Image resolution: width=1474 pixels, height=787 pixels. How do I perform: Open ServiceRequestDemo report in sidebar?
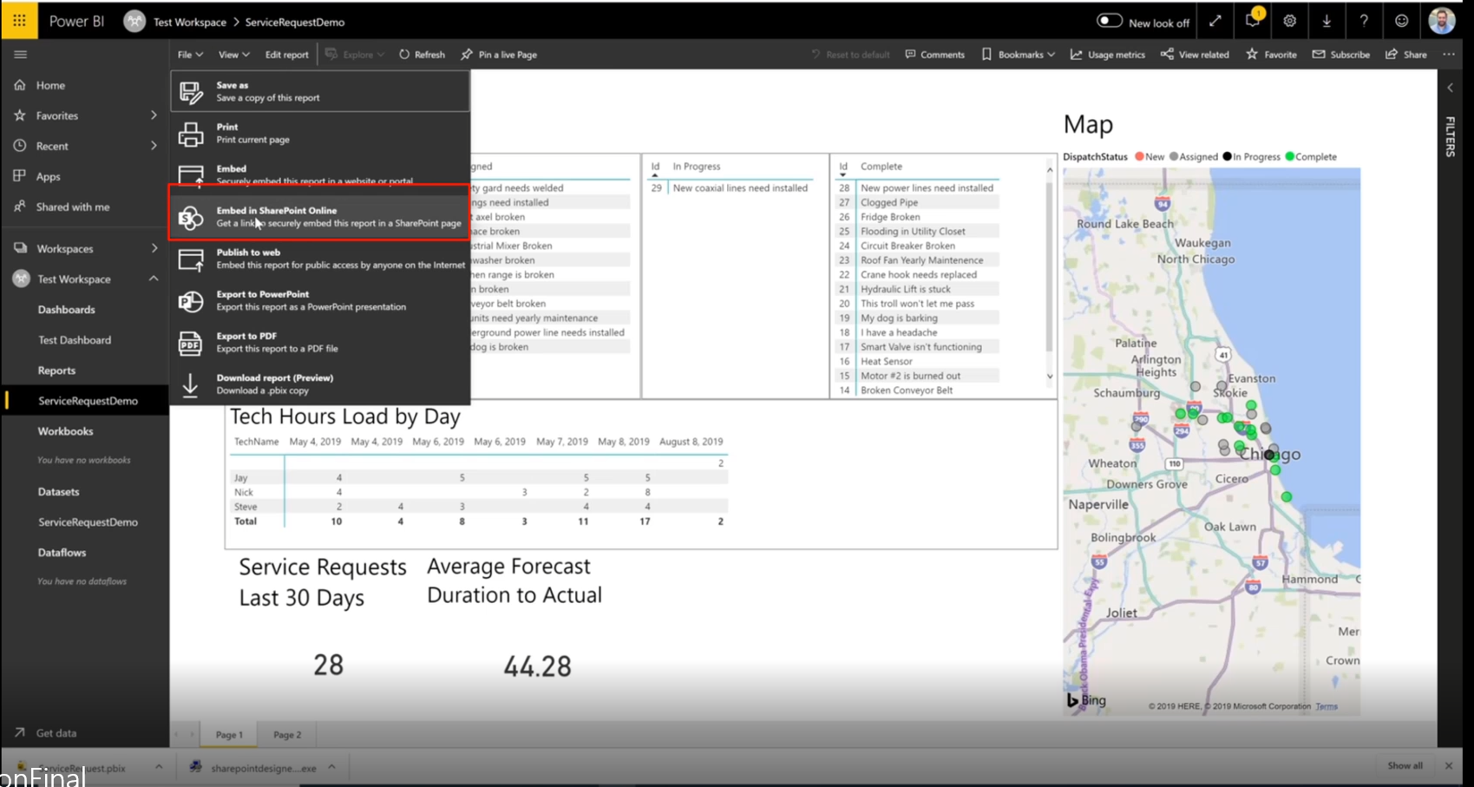pyautogui.click(x=88, y=401)
